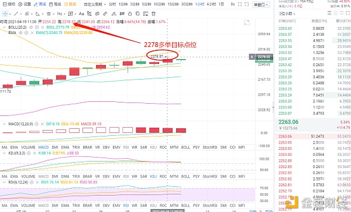Image resolution: width=351 pixels, height=212 pixels.
Task: Click the copy drawings icon
Action: click(x=137, y=14)
